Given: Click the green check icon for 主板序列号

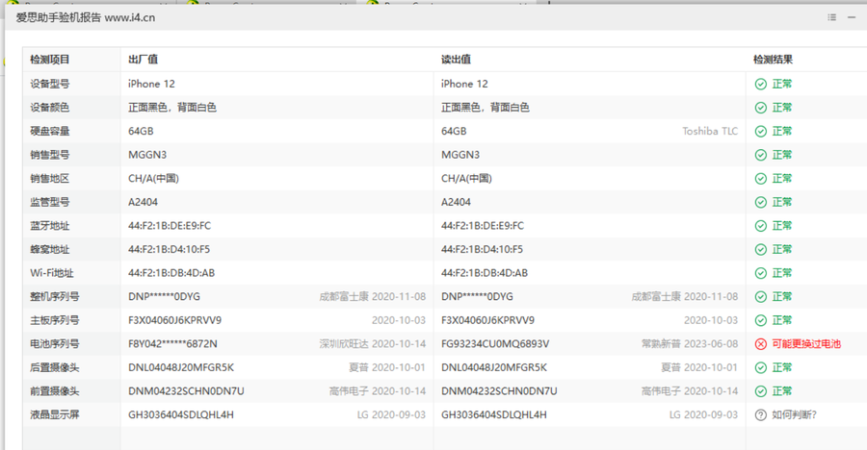Looking at the screenshot, I should [x=761, y=320].
